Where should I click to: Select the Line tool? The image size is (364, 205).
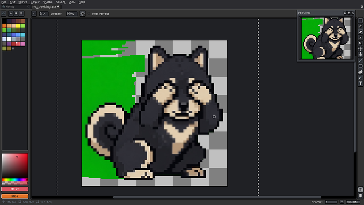360,60
